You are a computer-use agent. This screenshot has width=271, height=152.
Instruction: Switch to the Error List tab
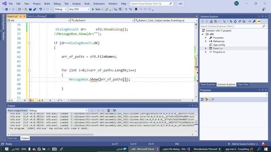click(13, 138)
